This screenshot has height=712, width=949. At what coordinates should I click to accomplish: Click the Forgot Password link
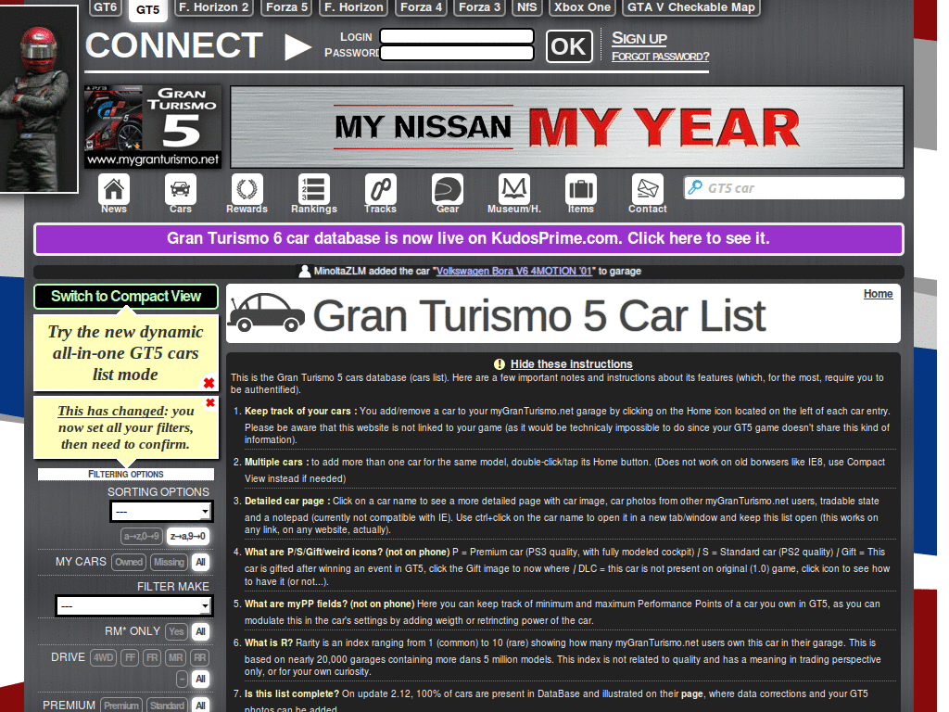pos(660,57)
